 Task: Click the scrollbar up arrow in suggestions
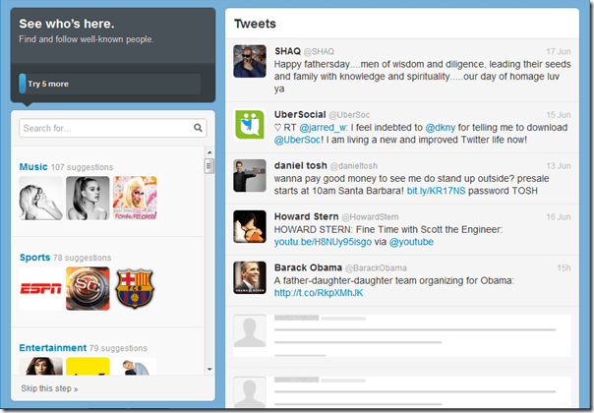(209, 152)
